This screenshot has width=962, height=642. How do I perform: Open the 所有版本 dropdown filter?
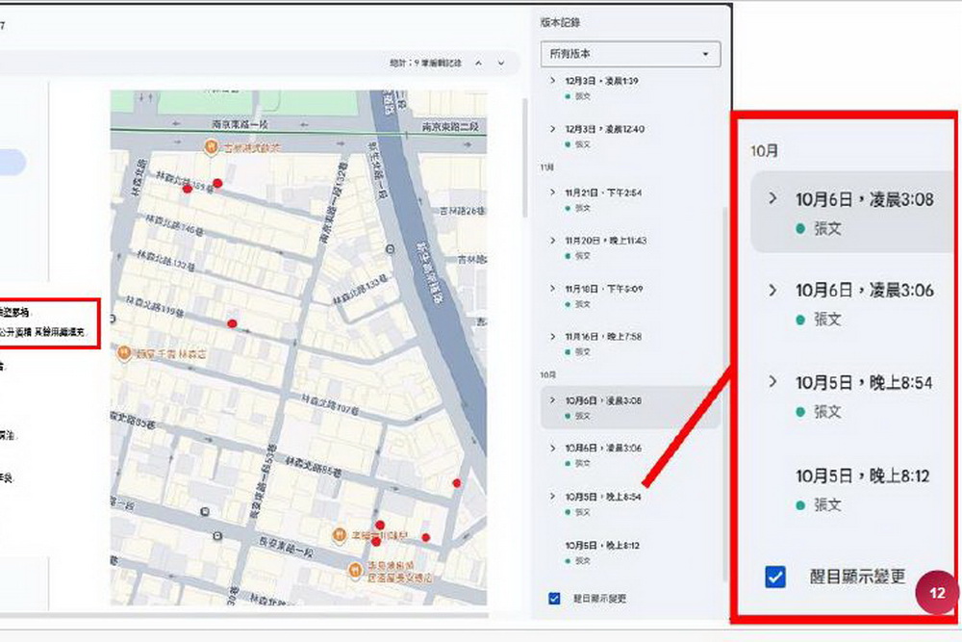pyautogui.click(x=630, y=54)
